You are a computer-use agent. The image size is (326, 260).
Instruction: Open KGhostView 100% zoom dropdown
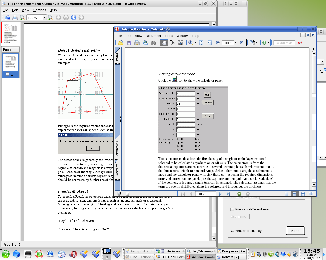tap(45, 18)
